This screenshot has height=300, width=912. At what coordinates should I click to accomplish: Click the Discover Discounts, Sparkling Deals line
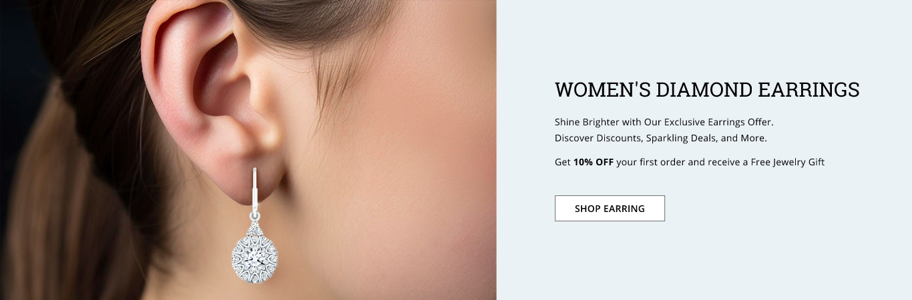point(661,138)
